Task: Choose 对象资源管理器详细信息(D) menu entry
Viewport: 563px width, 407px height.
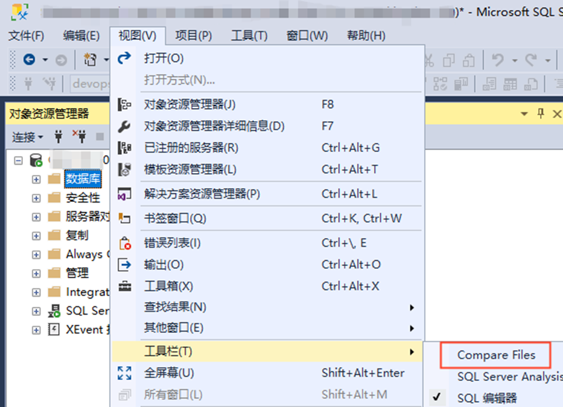Action: pyautogui.click(x=267, y=127)
